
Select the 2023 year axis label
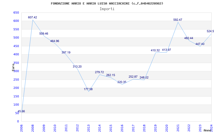(x=200, y=128)
